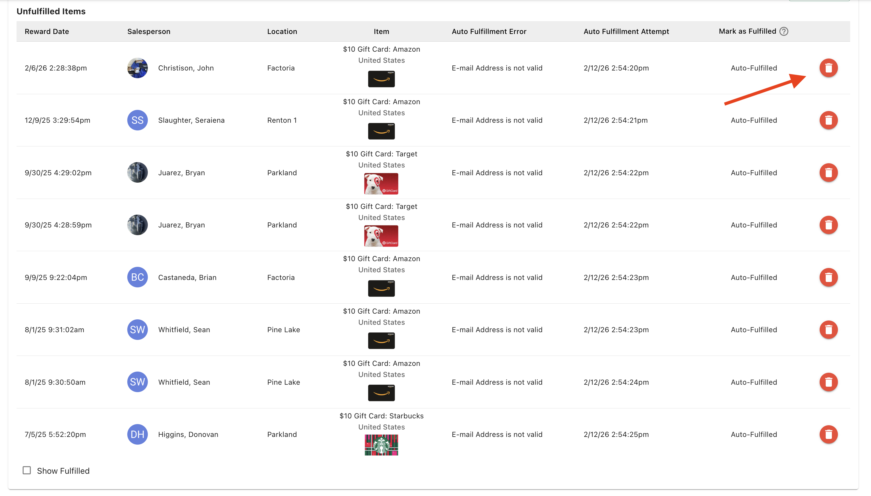Click attempt time 2/12/26 2:54:20pm
Viewport: 871px width, 496px height.
pyautogui.click(x=616, y=68)
